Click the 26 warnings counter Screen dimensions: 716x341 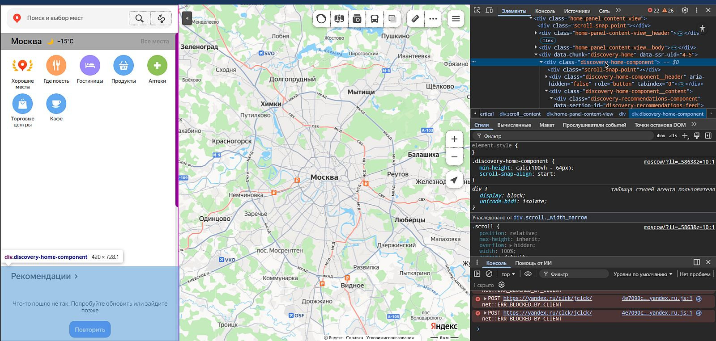click(668, 10)
